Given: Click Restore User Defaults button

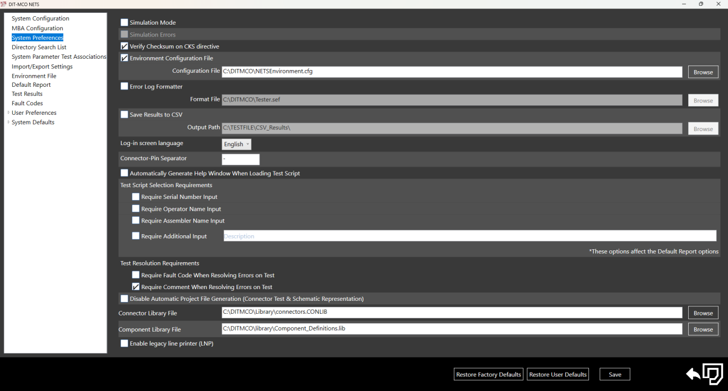Looking at the screenshot, I should pyautogui.click(x=558, y=374).
